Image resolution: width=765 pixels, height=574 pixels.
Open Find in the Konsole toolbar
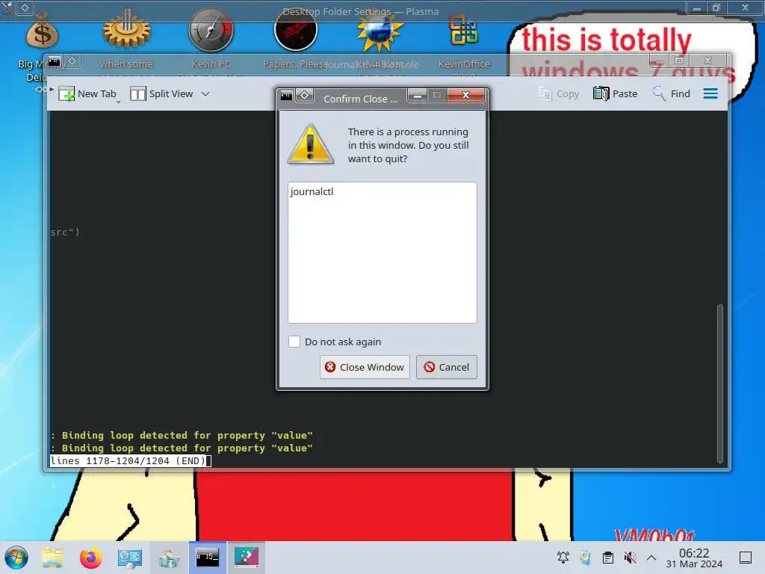click(672, 93)
